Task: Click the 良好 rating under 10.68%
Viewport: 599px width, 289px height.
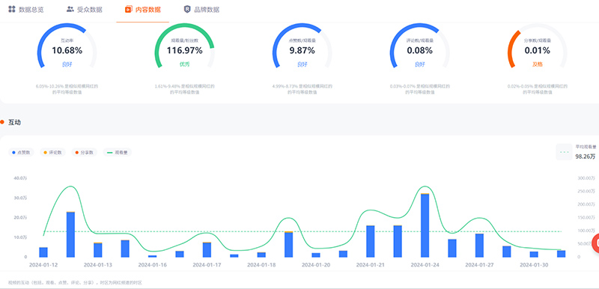Action: (x=67, y=64)
